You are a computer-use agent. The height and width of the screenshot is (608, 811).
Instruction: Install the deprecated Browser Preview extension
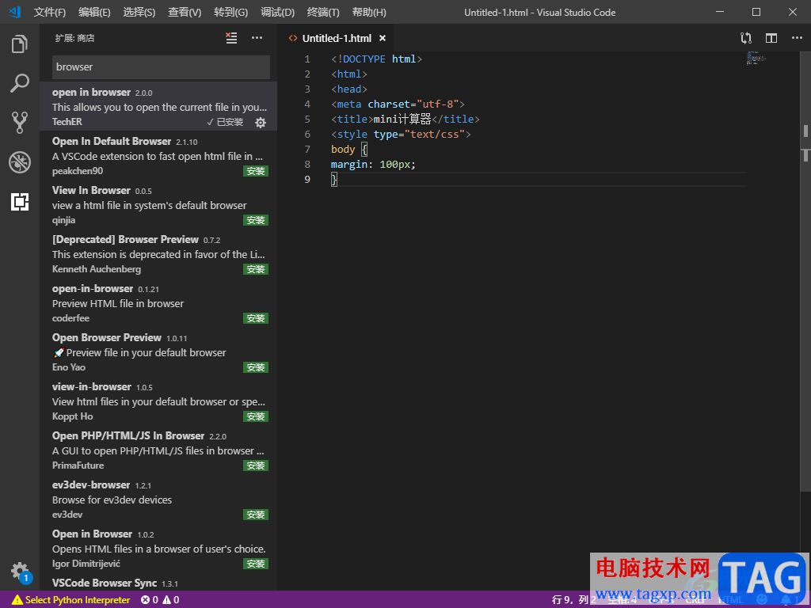click(x=256, y=269)
